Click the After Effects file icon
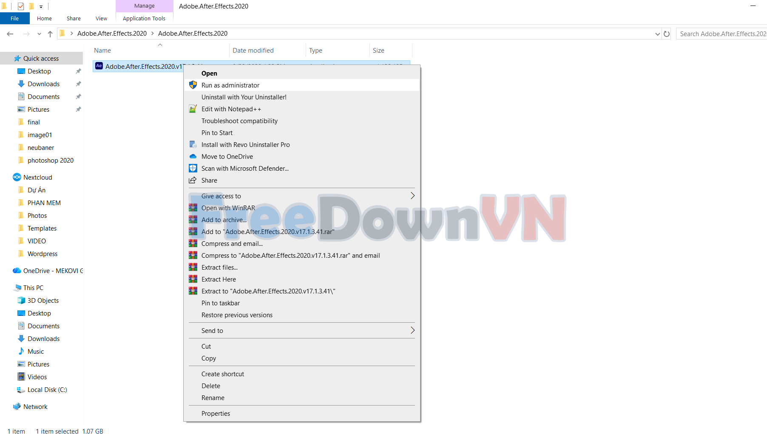 (99, 66)
